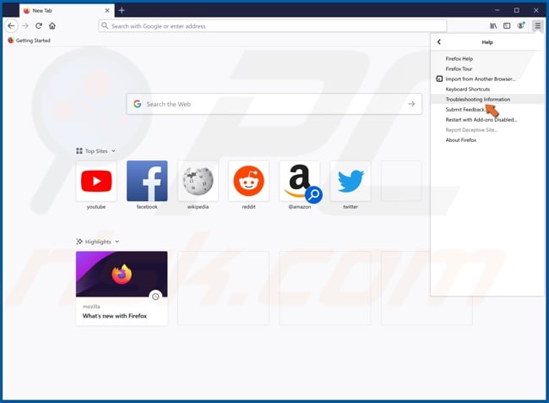Open the Library icon in toolbar
The width and height of the screenshot is (549, 403).
click(x=493, y=26)
